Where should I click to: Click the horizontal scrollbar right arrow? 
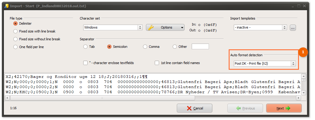[x=299, y=98]
